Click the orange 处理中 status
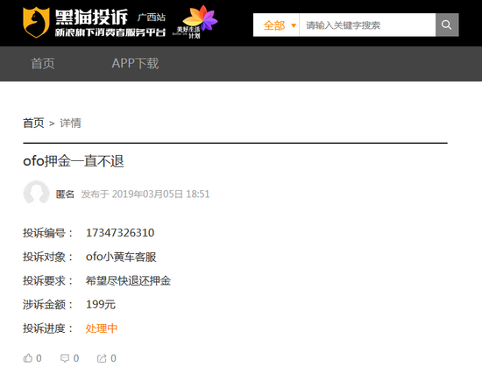The height and width of the screenshot is (381, 482). tap(102, 328)
